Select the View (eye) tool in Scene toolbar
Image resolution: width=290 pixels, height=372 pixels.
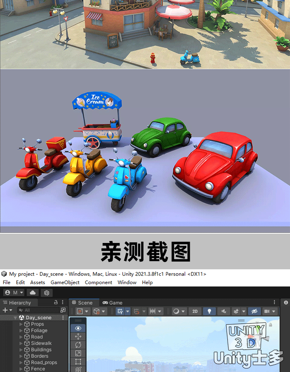(x=78, y=328)
